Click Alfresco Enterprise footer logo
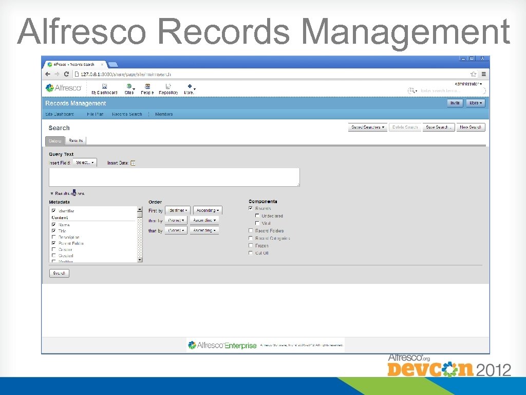This screenshot has height=395, width=526. (x=222, y=345)
